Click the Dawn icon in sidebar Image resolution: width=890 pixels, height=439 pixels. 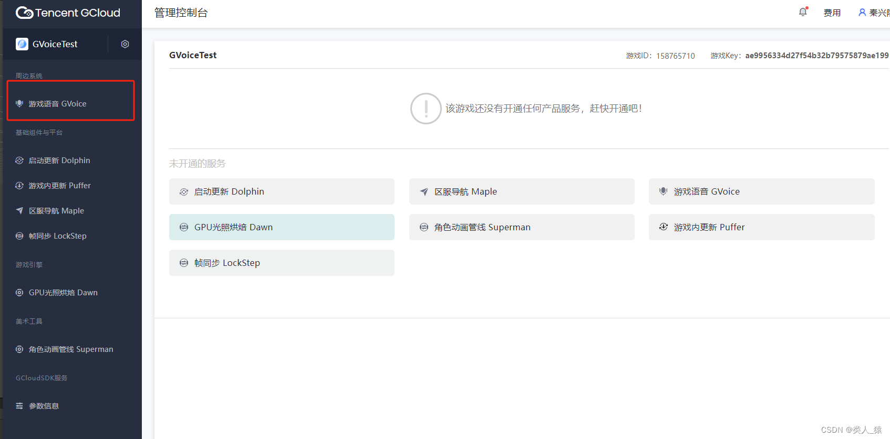coord(19,293)
